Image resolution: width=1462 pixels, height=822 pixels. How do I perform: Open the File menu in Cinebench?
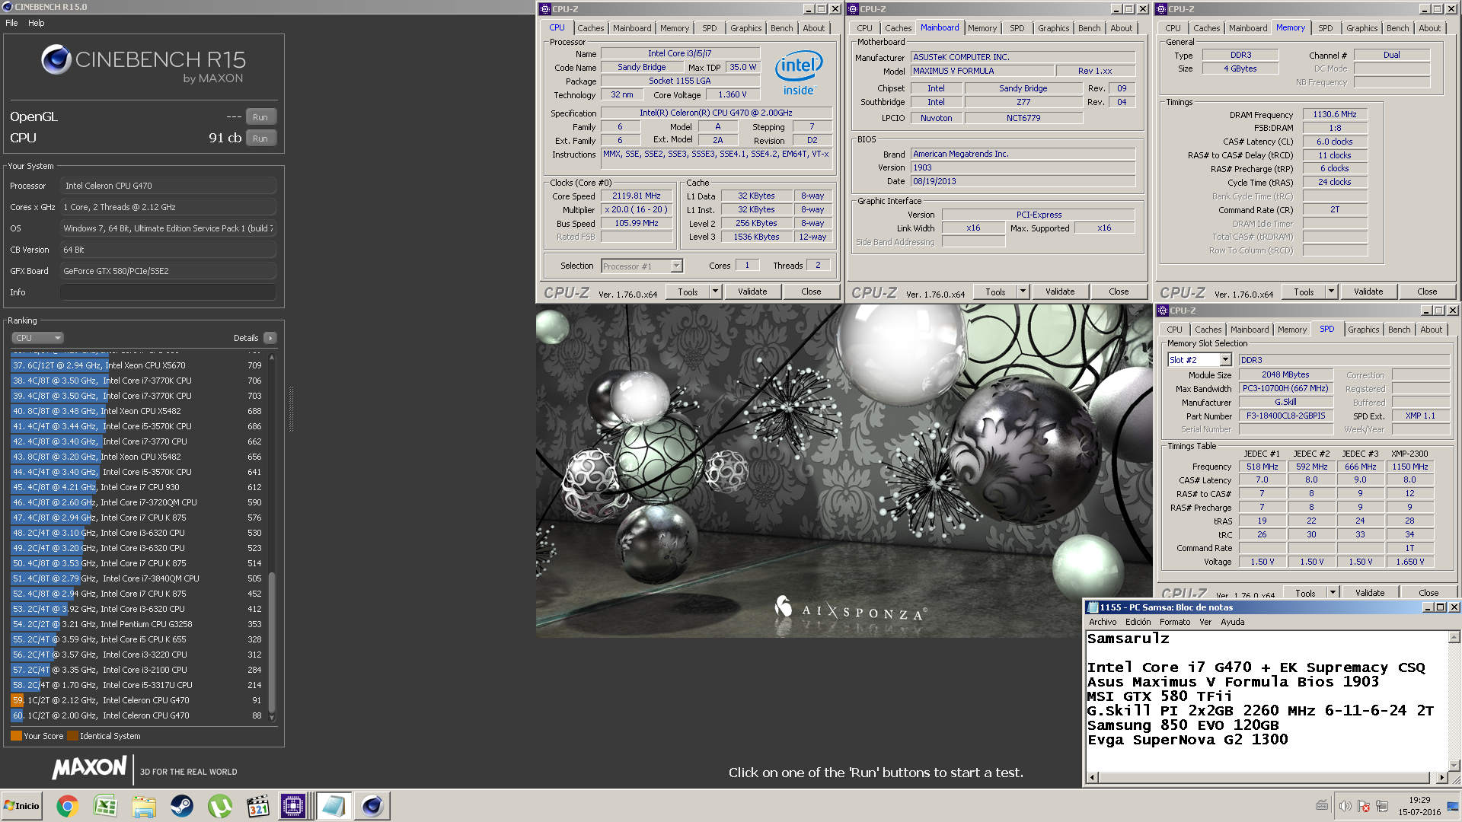pyautogui.click(x=11, y=23)
